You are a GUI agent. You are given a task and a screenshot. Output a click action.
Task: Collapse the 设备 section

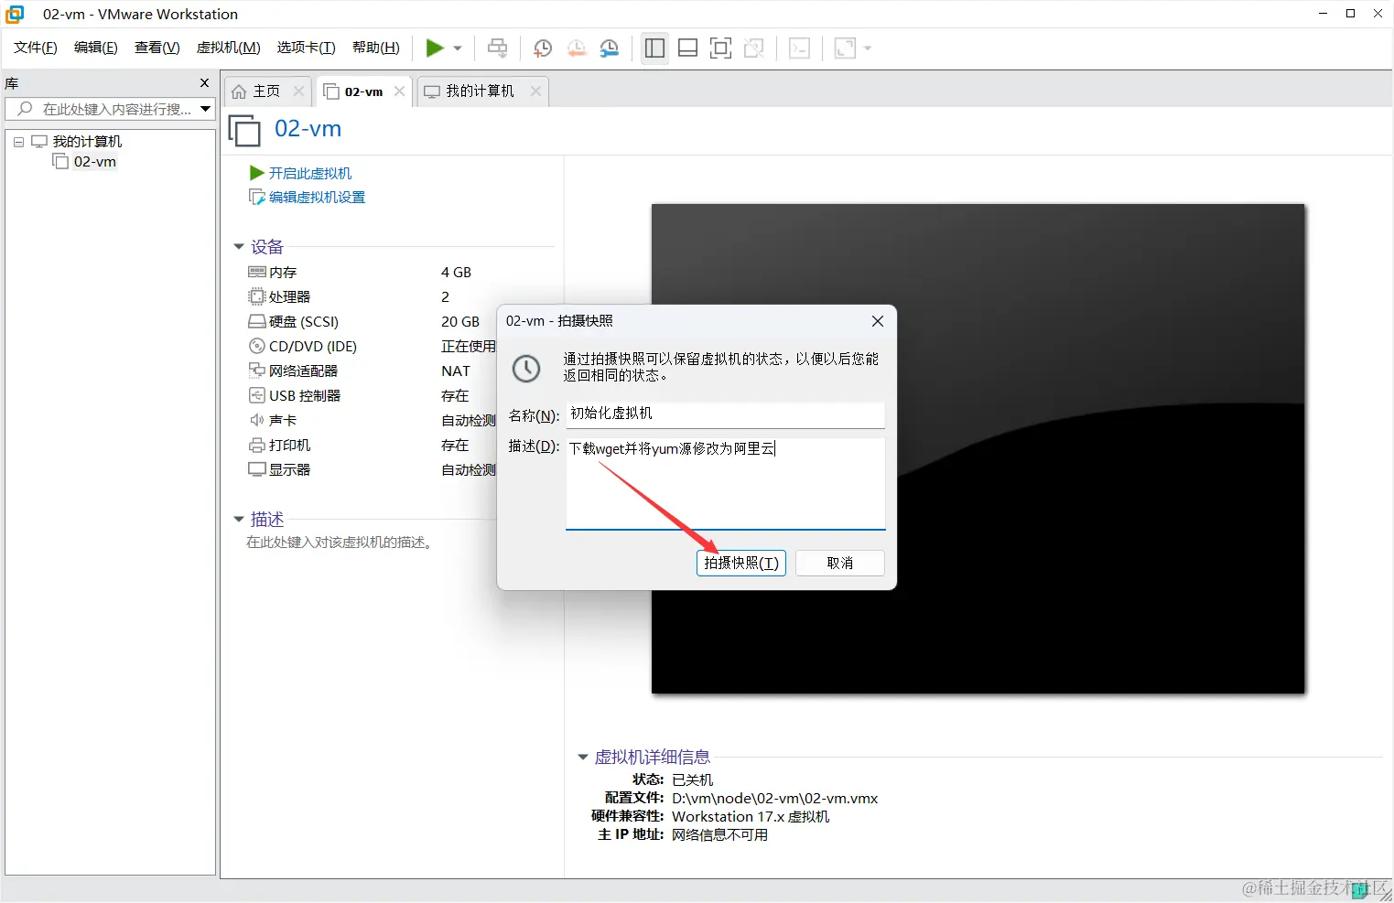coord(239,247)
